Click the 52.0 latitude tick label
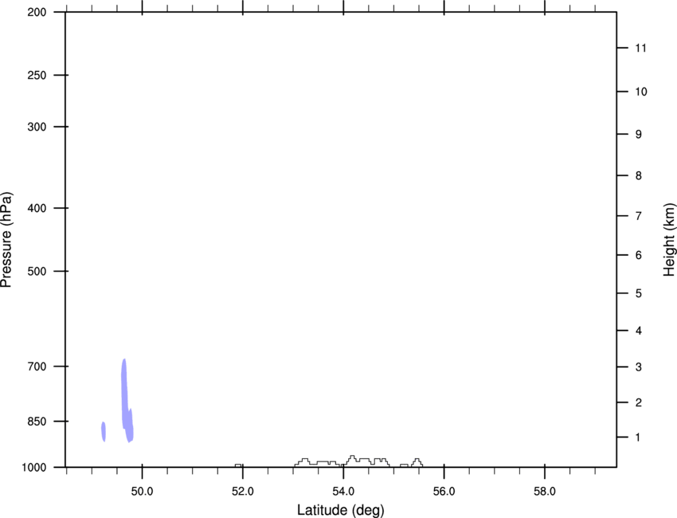The width and height of the screenshot is (677, 518). [243, 491]
